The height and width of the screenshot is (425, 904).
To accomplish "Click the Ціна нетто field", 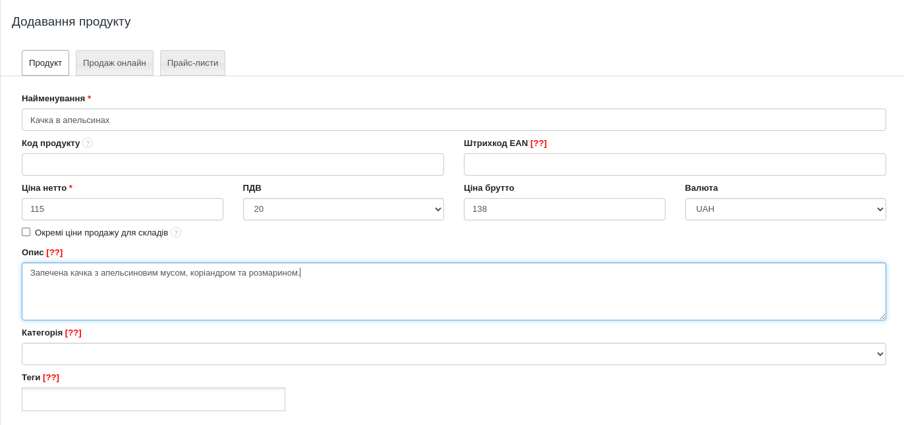I will point(123,209).
